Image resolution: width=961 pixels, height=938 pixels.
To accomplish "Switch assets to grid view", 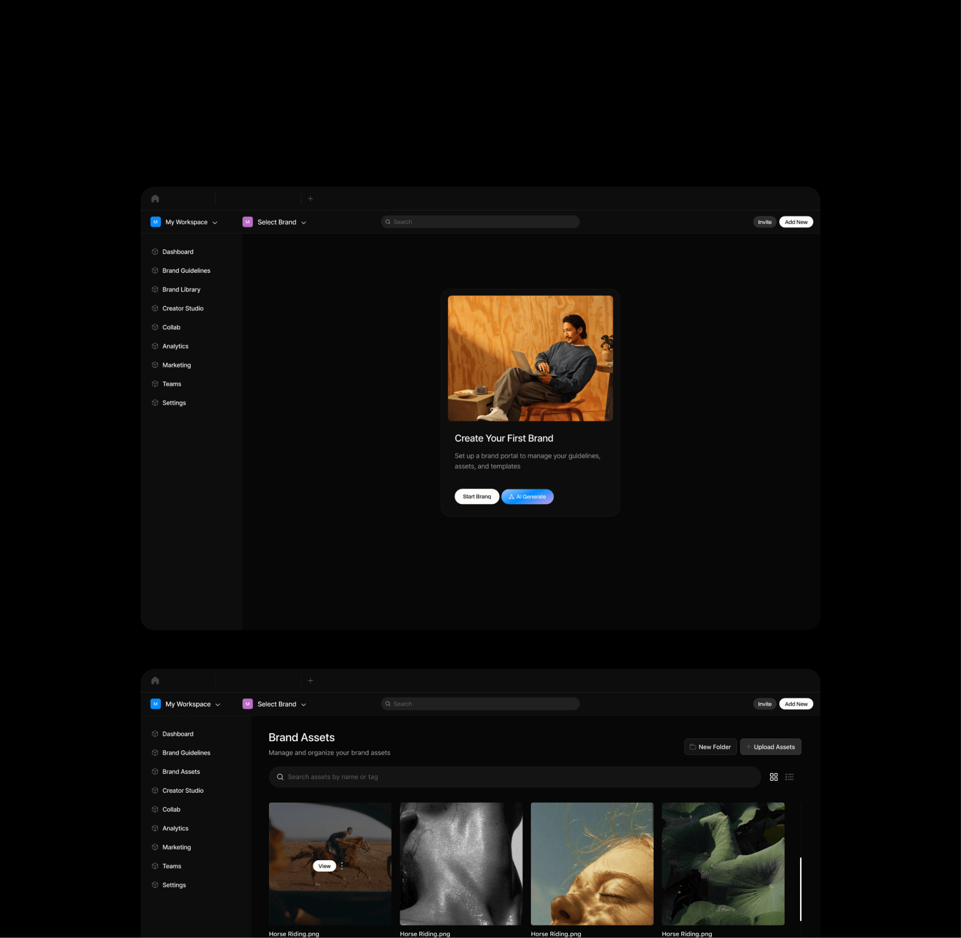I will (x=774, y=777).
